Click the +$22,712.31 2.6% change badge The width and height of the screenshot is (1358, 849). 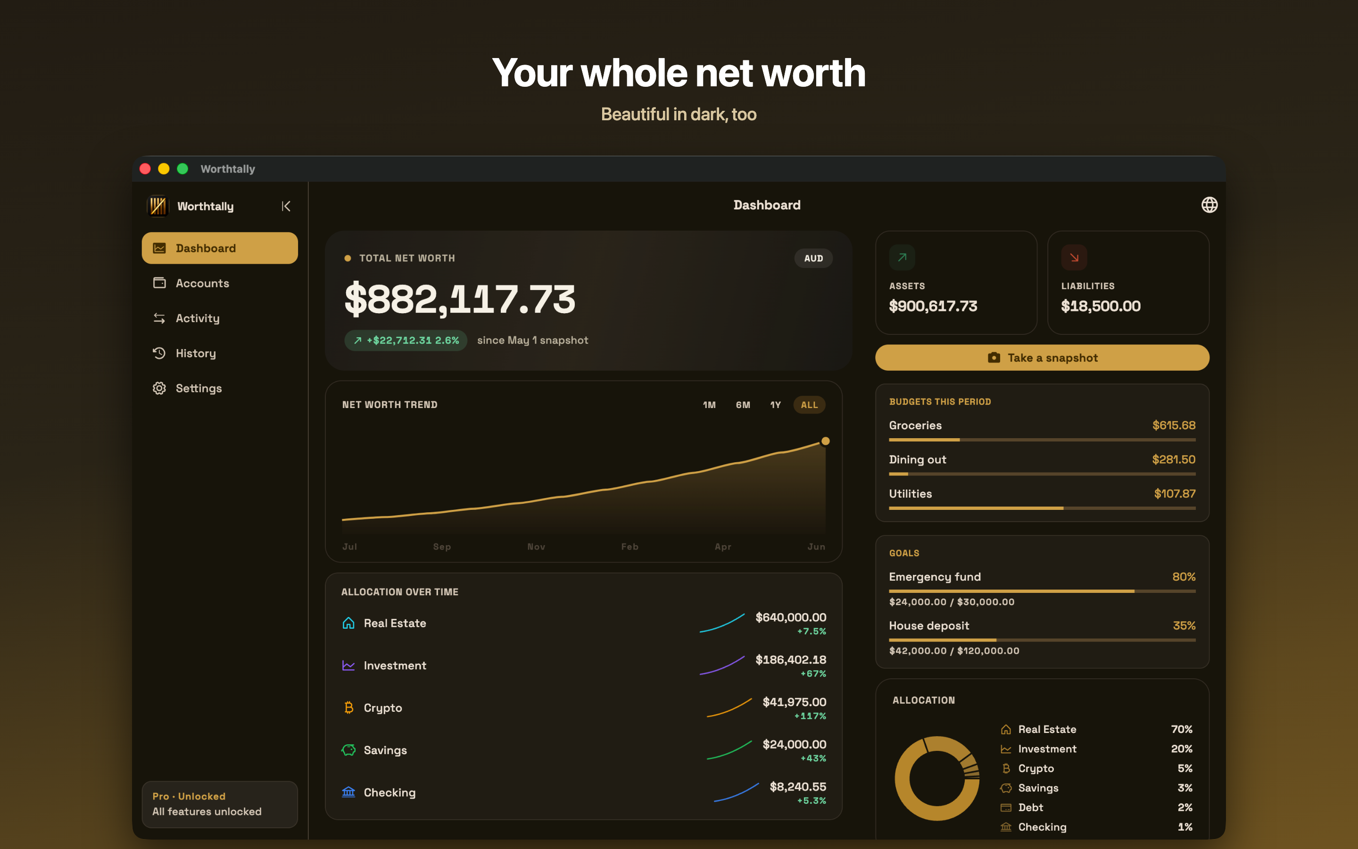(x=405, y=340)
